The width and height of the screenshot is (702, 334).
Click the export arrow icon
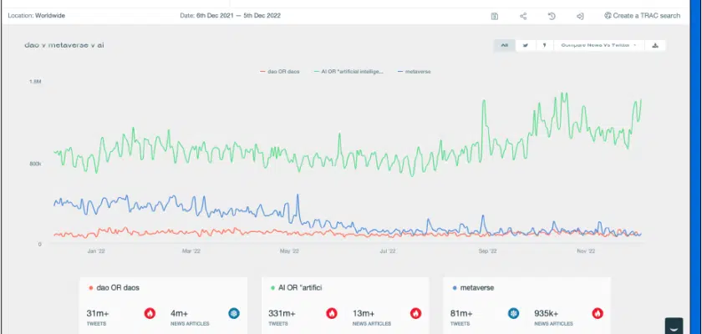coord(579,16)
